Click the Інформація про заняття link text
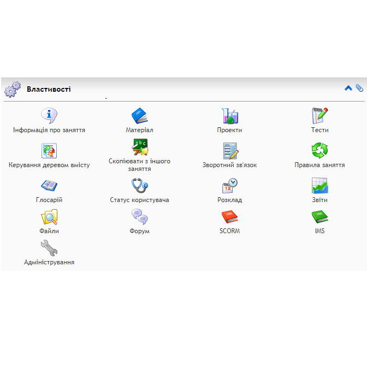The height and width of the screenshot is (367, 367). coord(49,130)
